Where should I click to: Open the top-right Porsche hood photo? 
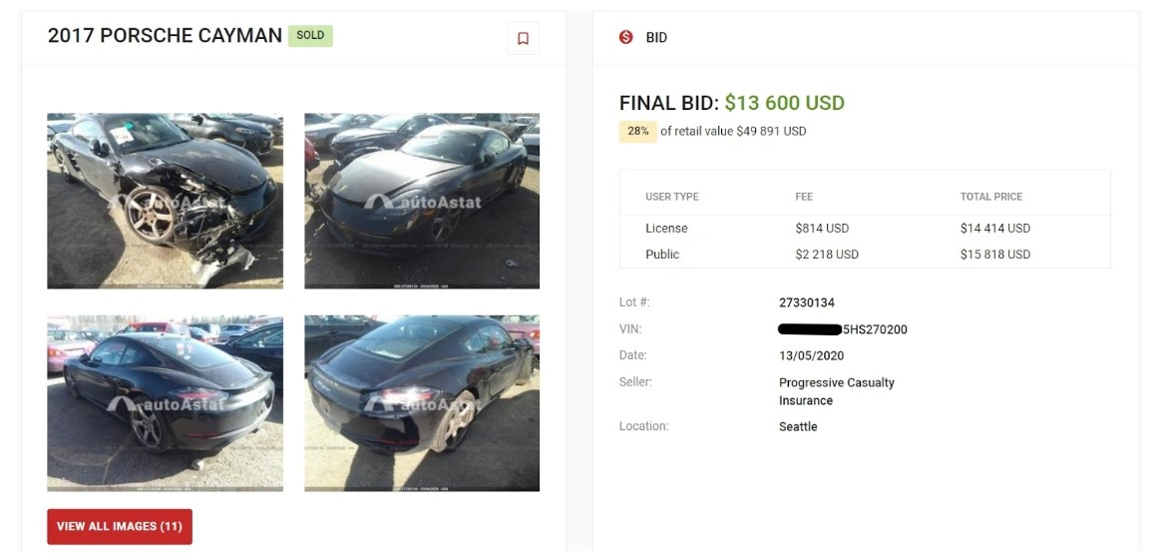pos(422,201)
